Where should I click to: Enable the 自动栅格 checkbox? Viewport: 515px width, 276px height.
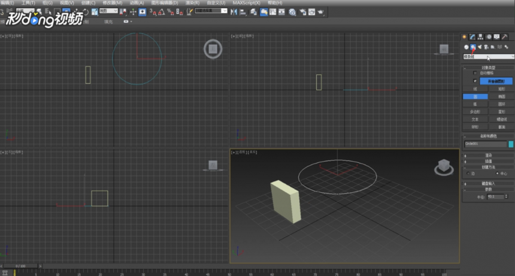(x=475, y=73)
